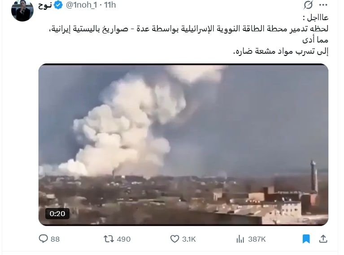Click the 490 reposts count
This screenshot has width=344, height=255.
(x=124, y=239)
